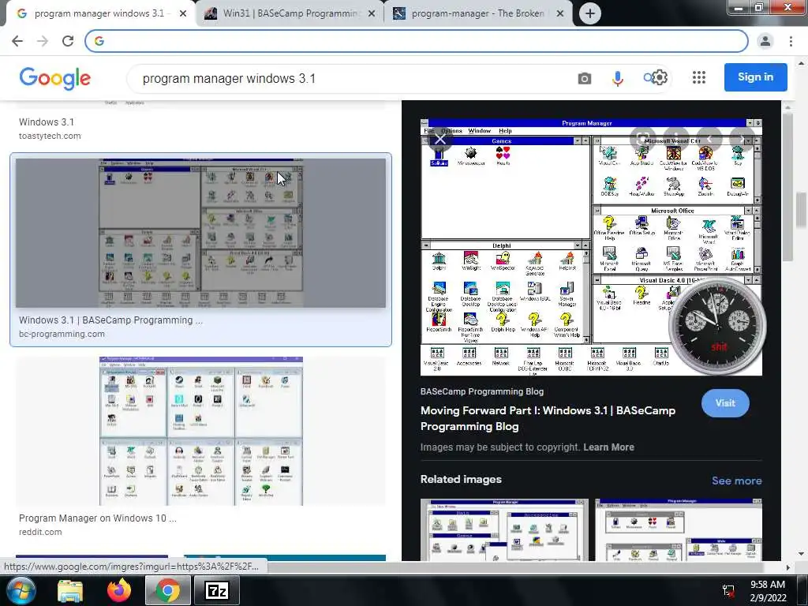Viewport: 808px width, 606px height.
Task: Open 7-Zip from the taskbar
Action: 217,590
